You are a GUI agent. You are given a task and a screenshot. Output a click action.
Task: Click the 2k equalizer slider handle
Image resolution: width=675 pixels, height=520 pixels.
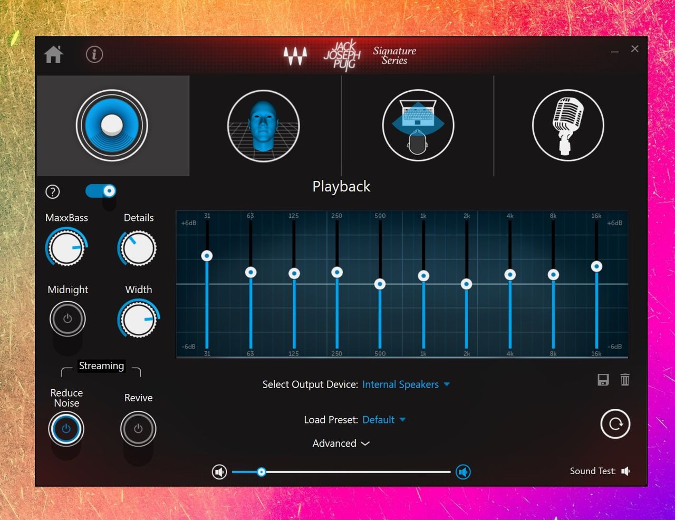(467, 284)
